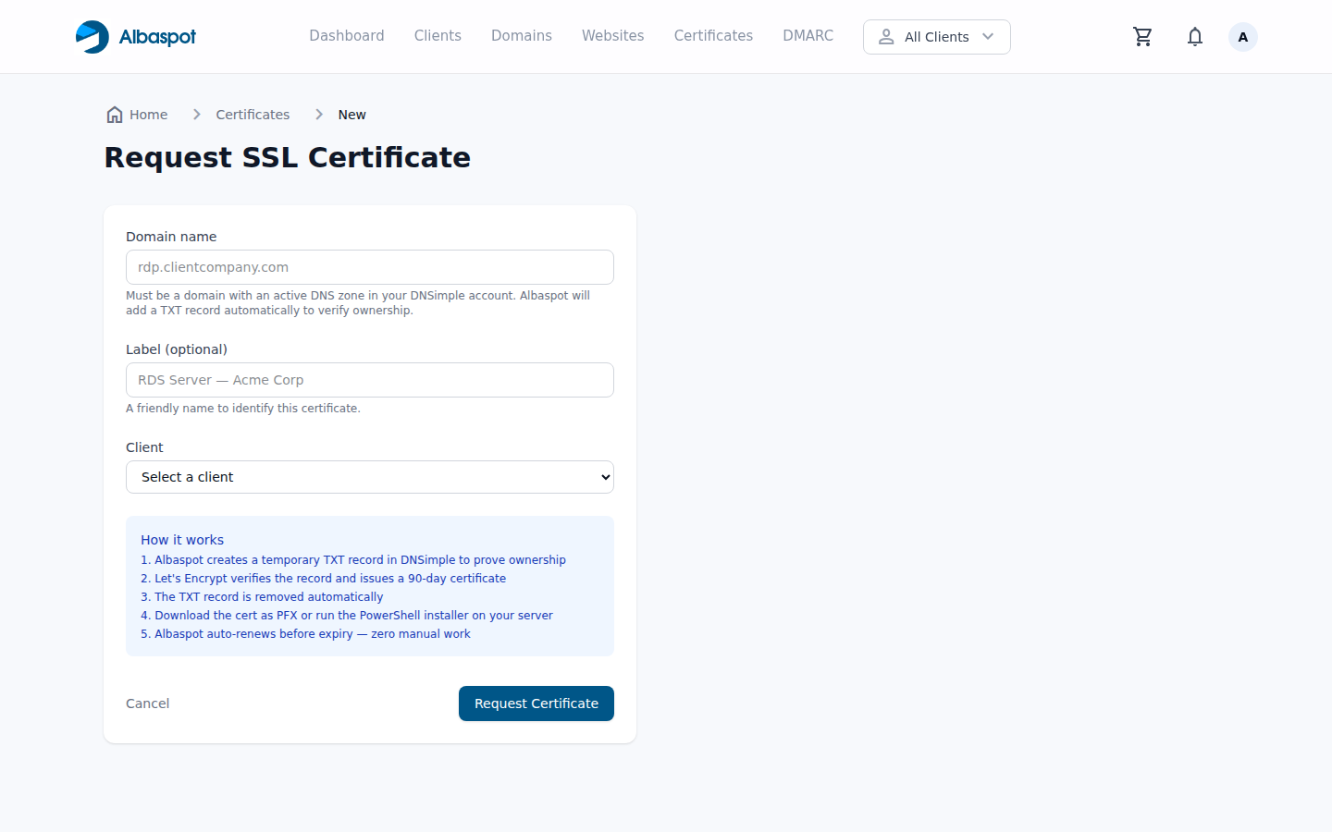Click inside the Domain name input field
Screen dimensions: 1332x832
[x=369, y=267]
